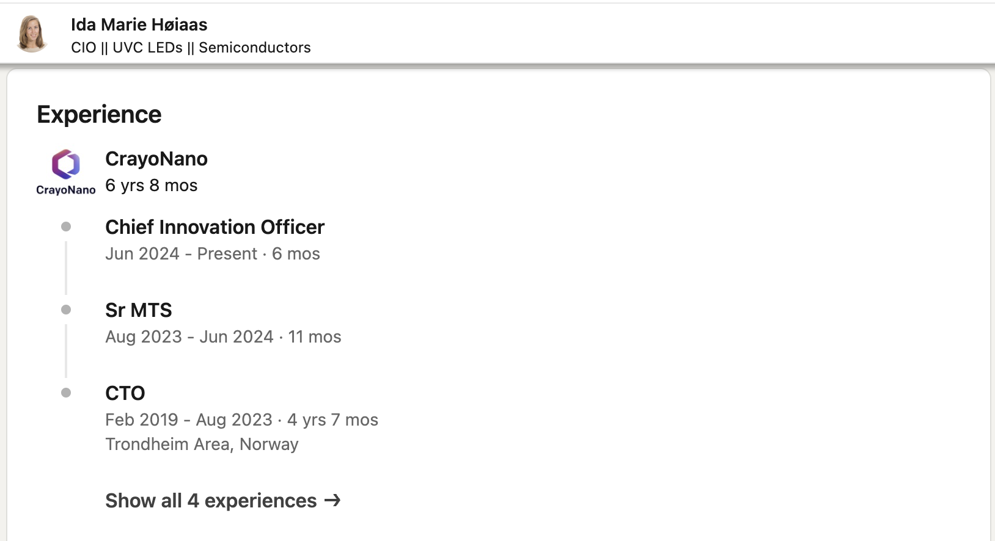This screenshot has width=995, height=541.
Task: Open Ida Marie Høiaas profile photo
Action: pos(32,34)
